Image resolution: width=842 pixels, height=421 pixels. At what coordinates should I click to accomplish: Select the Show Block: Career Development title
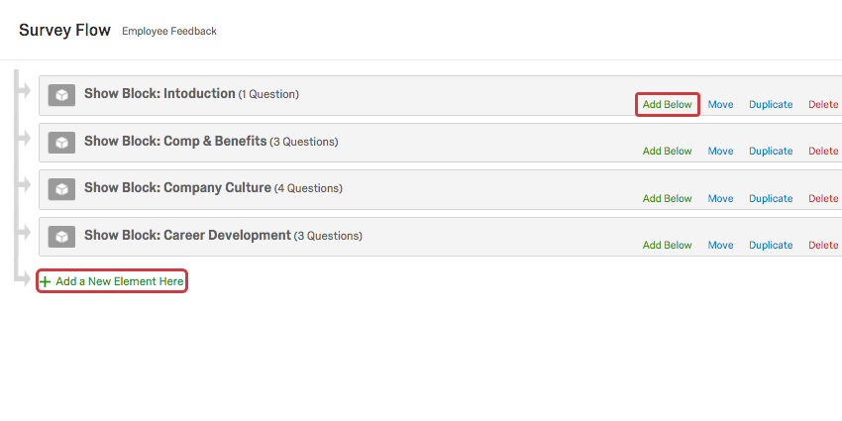click(187, 236)
